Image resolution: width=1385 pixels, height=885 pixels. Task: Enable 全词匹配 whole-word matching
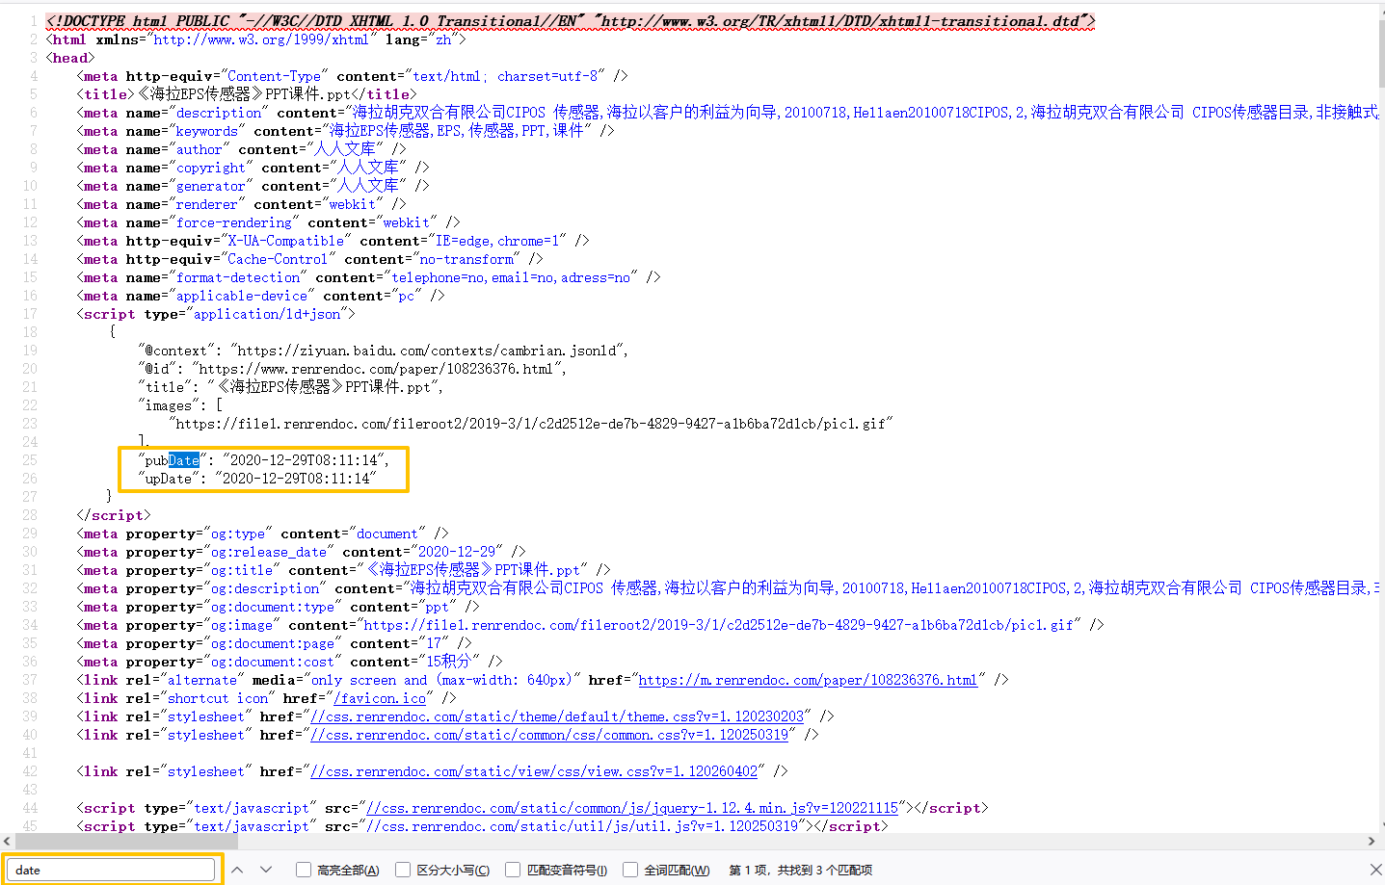(630, 870)
